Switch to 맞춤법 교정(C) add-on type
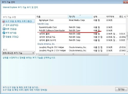Screen dimensions: 128x94 click(x=12, y=37)
